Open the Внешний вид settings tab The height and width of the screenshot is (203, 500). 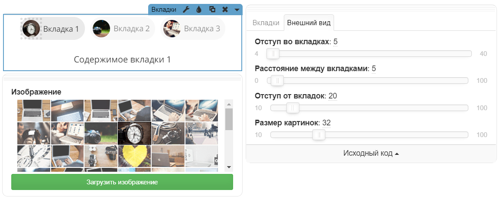309,23
